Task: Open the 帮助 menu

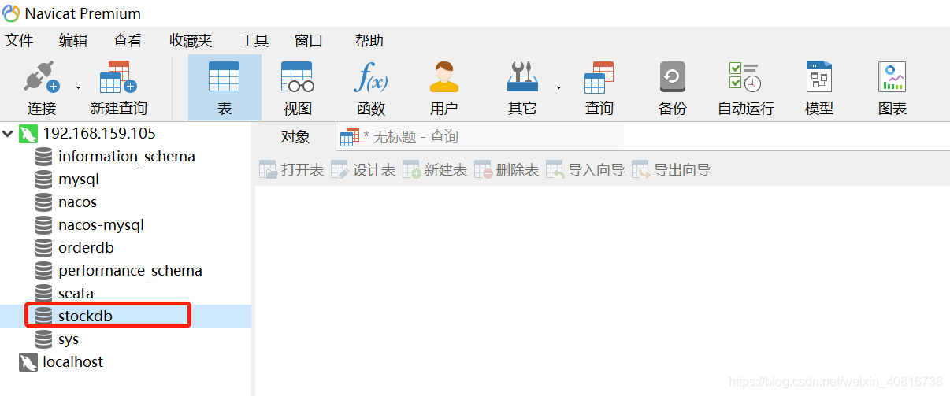Action: [x=369, y=41]
